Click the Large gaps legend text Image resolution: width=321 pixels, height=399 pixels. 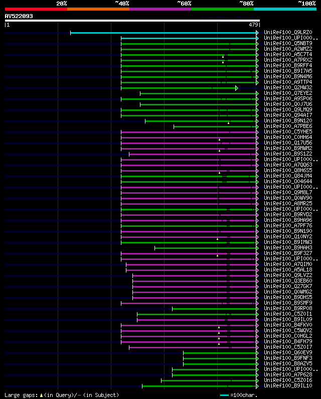pos(22,395)
